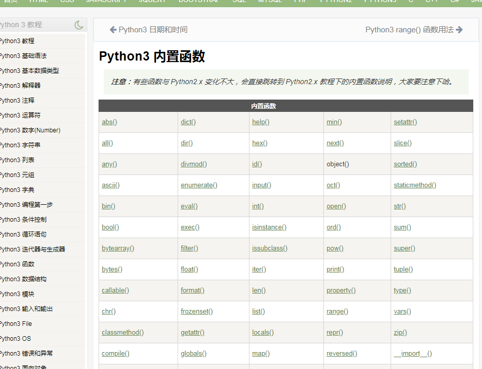Select Python3 基础语法 in the sidebar
The height and width of the screenshot is (369, 482).
click(x=24, y=56)
